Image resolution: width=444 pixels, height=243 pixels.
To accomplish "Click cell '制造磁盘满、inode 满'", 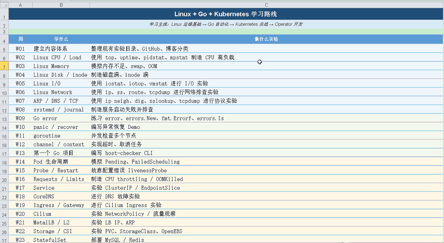I will point(266,75).
